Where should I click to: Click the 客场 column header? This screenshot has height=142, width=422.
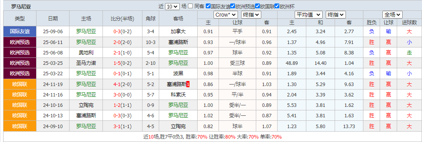click(178, 19)
